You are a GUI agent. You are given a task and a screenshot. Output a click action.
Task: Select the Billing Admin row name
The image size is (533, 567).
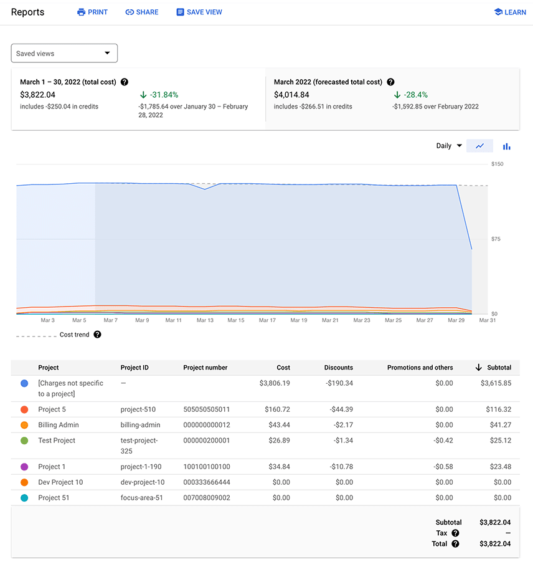tap(59, 425)
